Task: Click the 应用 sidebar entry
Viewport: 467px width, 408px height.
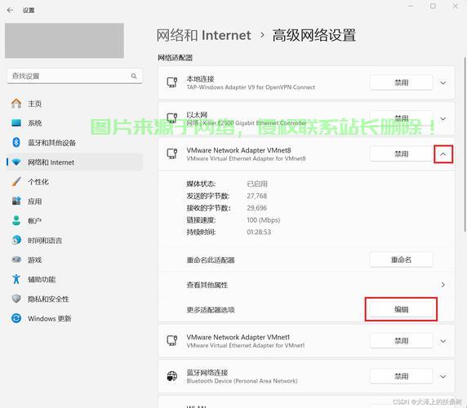Action: pyautogui.click(x=74, y=202)
